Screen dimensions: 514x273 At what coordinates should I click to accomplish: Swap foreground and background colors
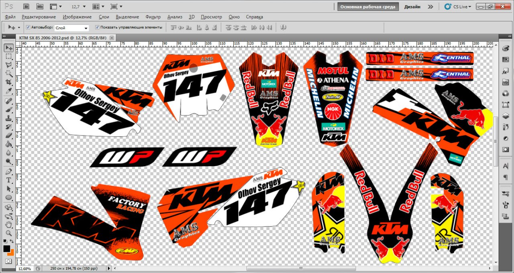(12, 241)
